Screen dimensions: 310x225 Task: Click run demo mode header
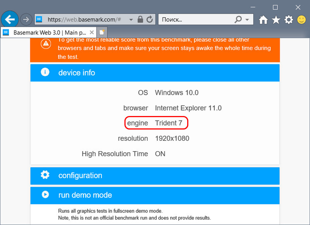[155, 195]
